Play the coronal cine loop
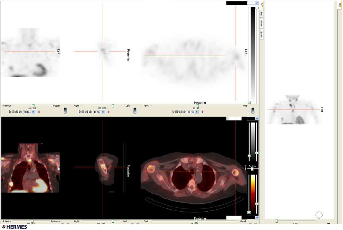 tap(10, 112)
